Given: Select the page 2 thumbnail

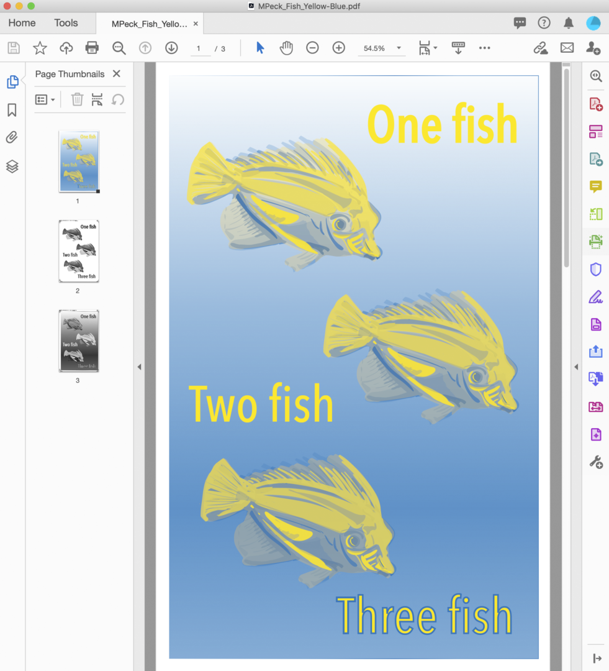Looking at the screenshot, I should point(78,250).
